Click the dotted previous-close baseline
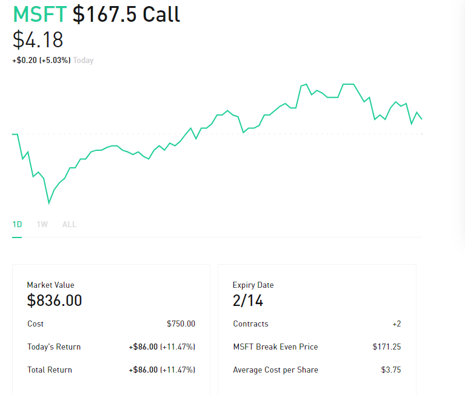This screenshot has height=395, width=465. (x=217, y=134)
